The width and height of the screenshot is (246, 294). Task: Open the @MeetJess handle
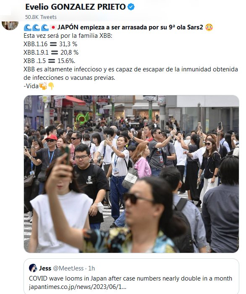68,268
